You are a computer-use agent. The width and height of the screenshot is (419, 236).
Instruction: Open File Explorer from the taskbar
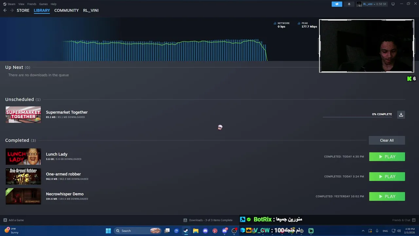click(x=196, y=231)
